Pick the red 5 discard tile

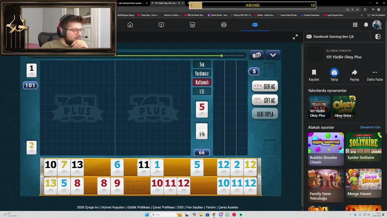point(202,109)
